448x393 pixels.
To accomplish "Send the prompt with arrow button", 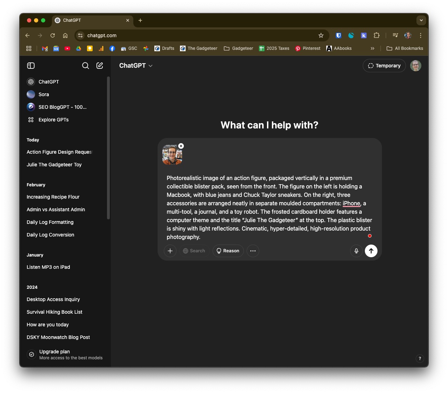I will point(371,251).
